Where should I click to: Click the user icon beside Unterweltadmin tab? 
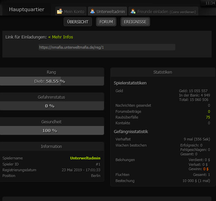tap(92, 12)
